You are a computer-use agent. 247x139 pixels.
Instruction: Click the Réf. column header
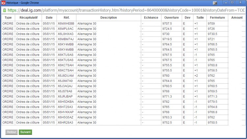[67, 18]
